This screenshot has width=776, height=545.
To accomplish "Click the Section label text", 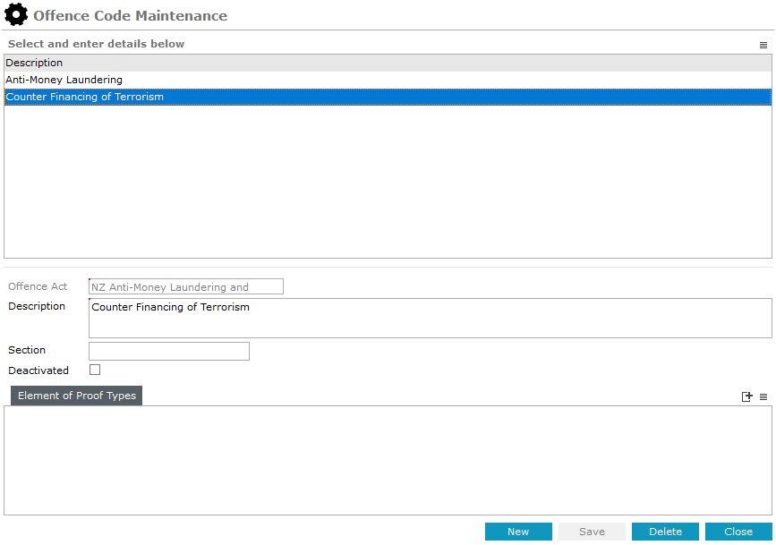I will (x=27, y=350).
